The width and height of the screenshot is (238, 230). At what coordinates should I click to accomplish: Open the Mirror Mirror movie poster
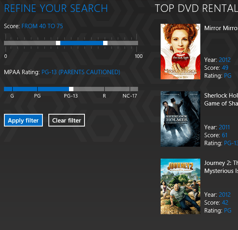tap(180, 52)
